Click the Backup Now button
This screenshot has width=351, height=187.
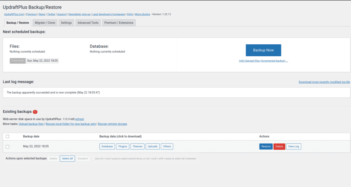263,50
